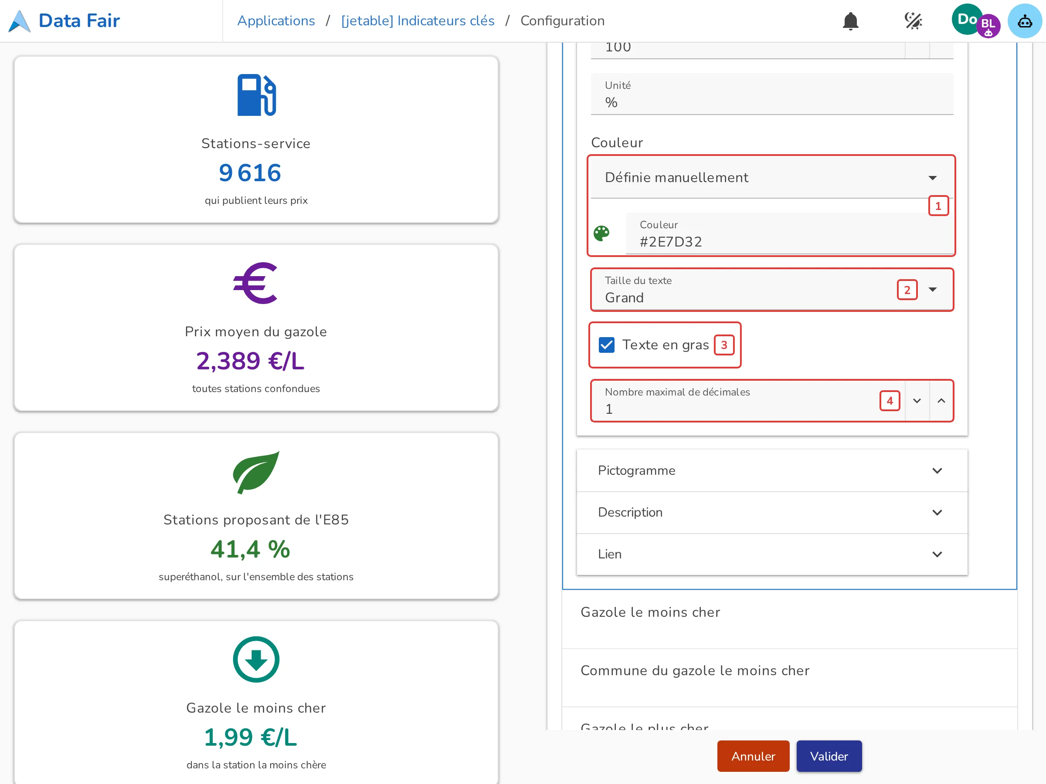1046x784 pixels.
Task: Increase the maximum decimals value
Action: 941,401
